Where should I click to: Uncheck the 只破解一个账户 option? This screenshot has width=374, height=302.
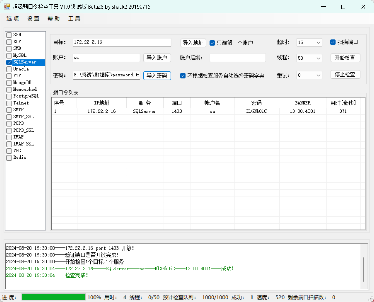(x=212, y=43)
